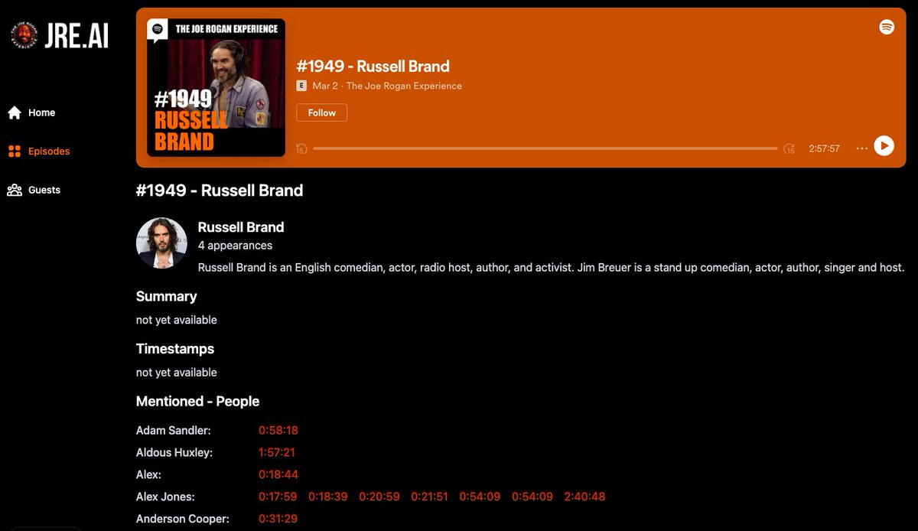The width and height of the screenshot is (918, 531).
Task: Open the Russell Brand guest name link
Action: [x=241, y=227]
